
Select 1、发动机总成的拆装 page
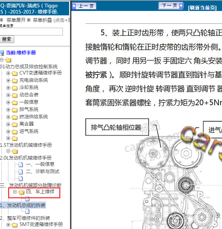click(x=23, y=205)
